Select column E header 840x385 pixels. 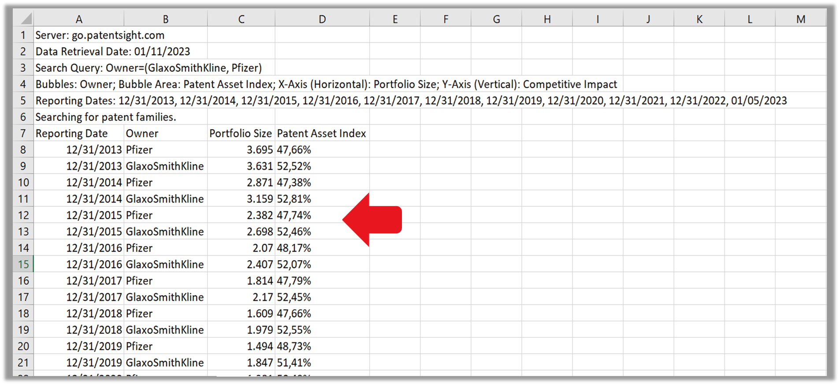coord(395,19)
